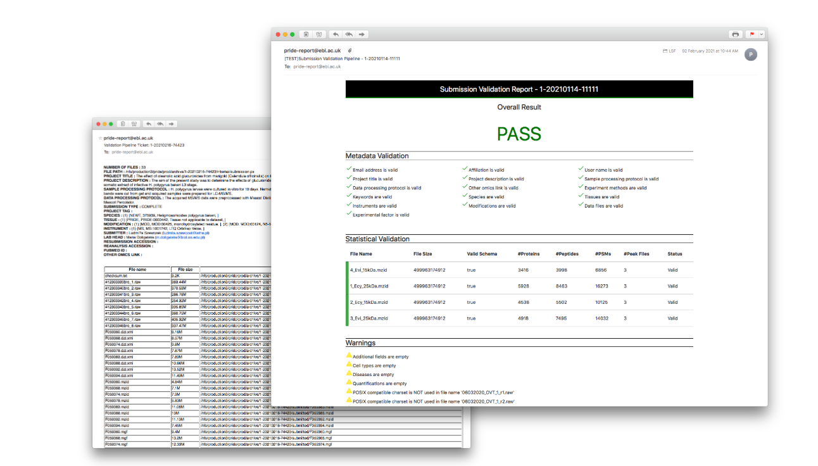Flag the front email with red flag
Image resolution: width=818 pixels, height=466 pixels.
click(752, 34)
